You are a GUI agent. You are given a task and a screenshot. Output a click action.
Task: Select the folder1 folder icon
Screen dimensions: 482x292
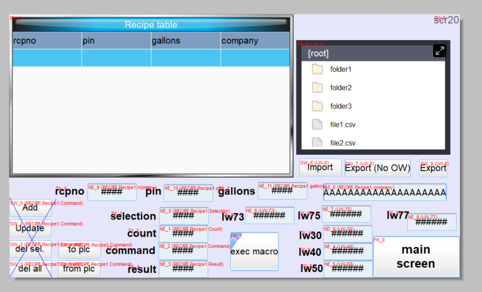pos(317,69)
